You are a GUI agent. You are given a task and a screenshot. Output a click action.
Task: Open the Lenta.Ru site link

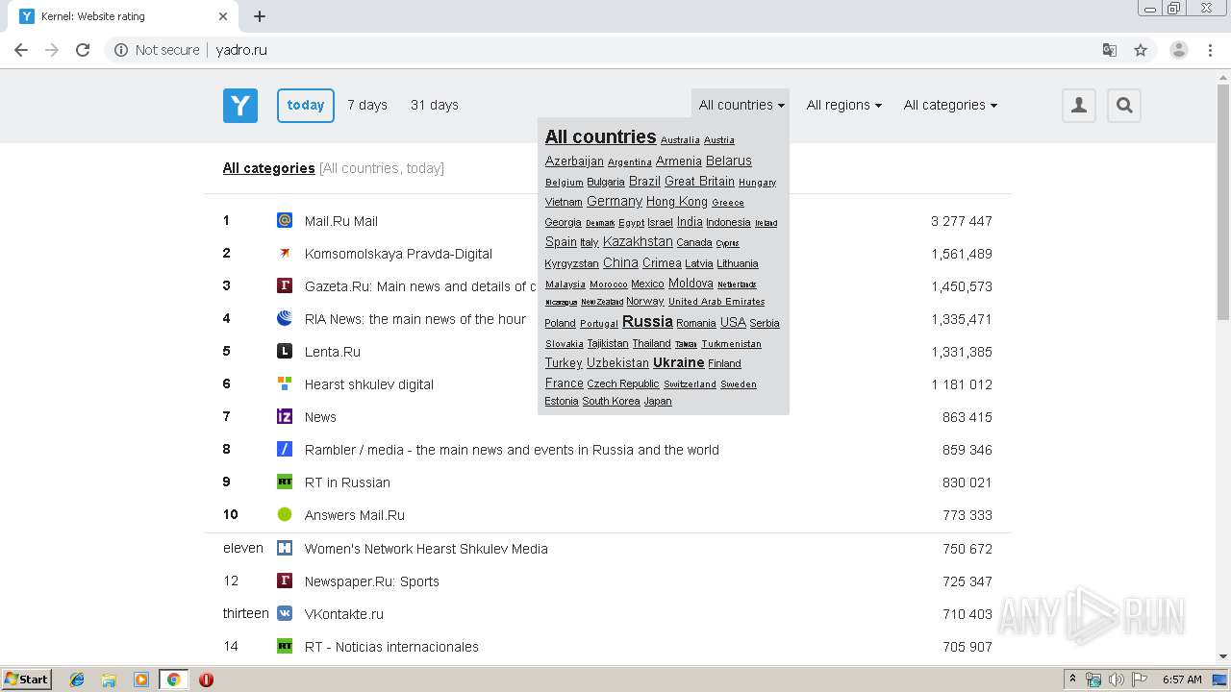pos(333,352)
